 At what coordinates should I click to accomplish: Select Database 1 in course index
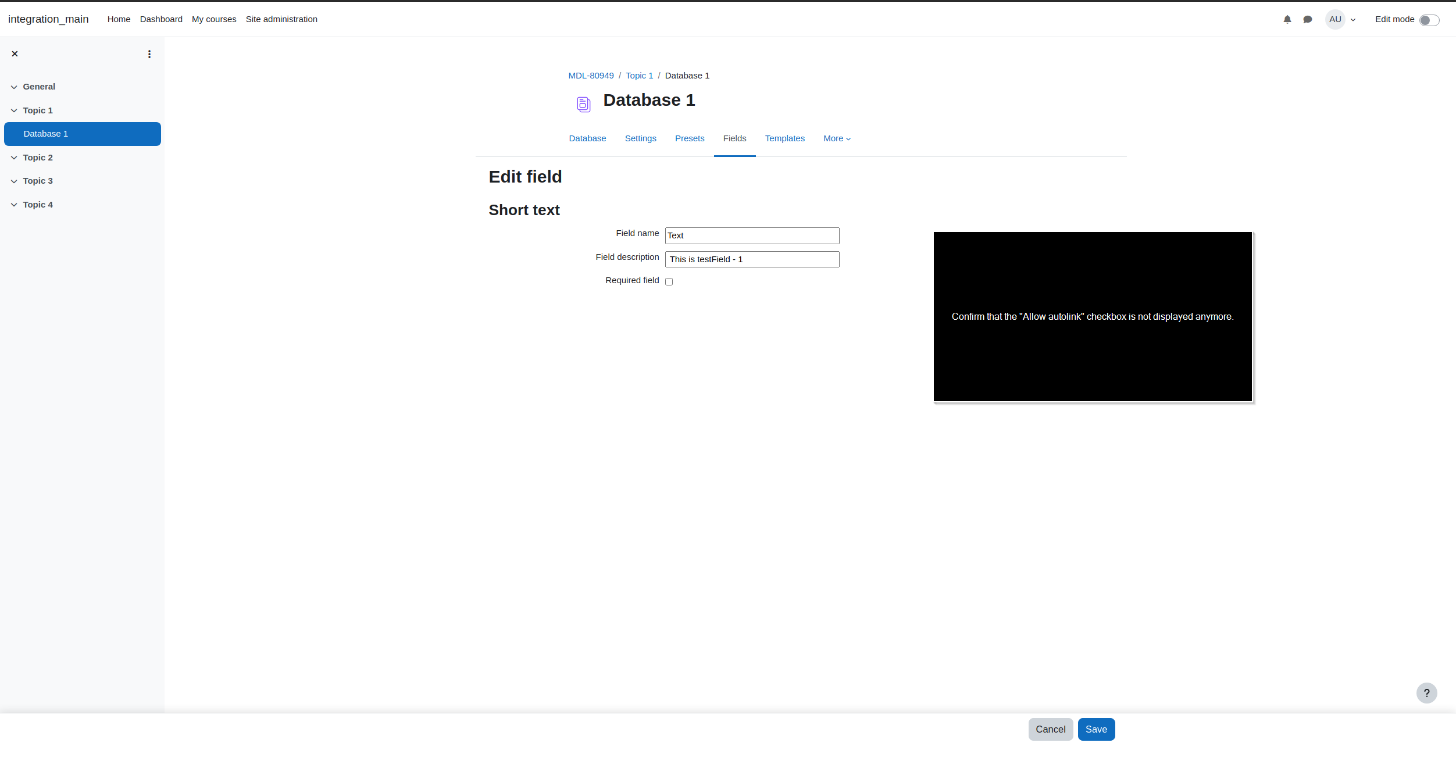pos(83,134)
